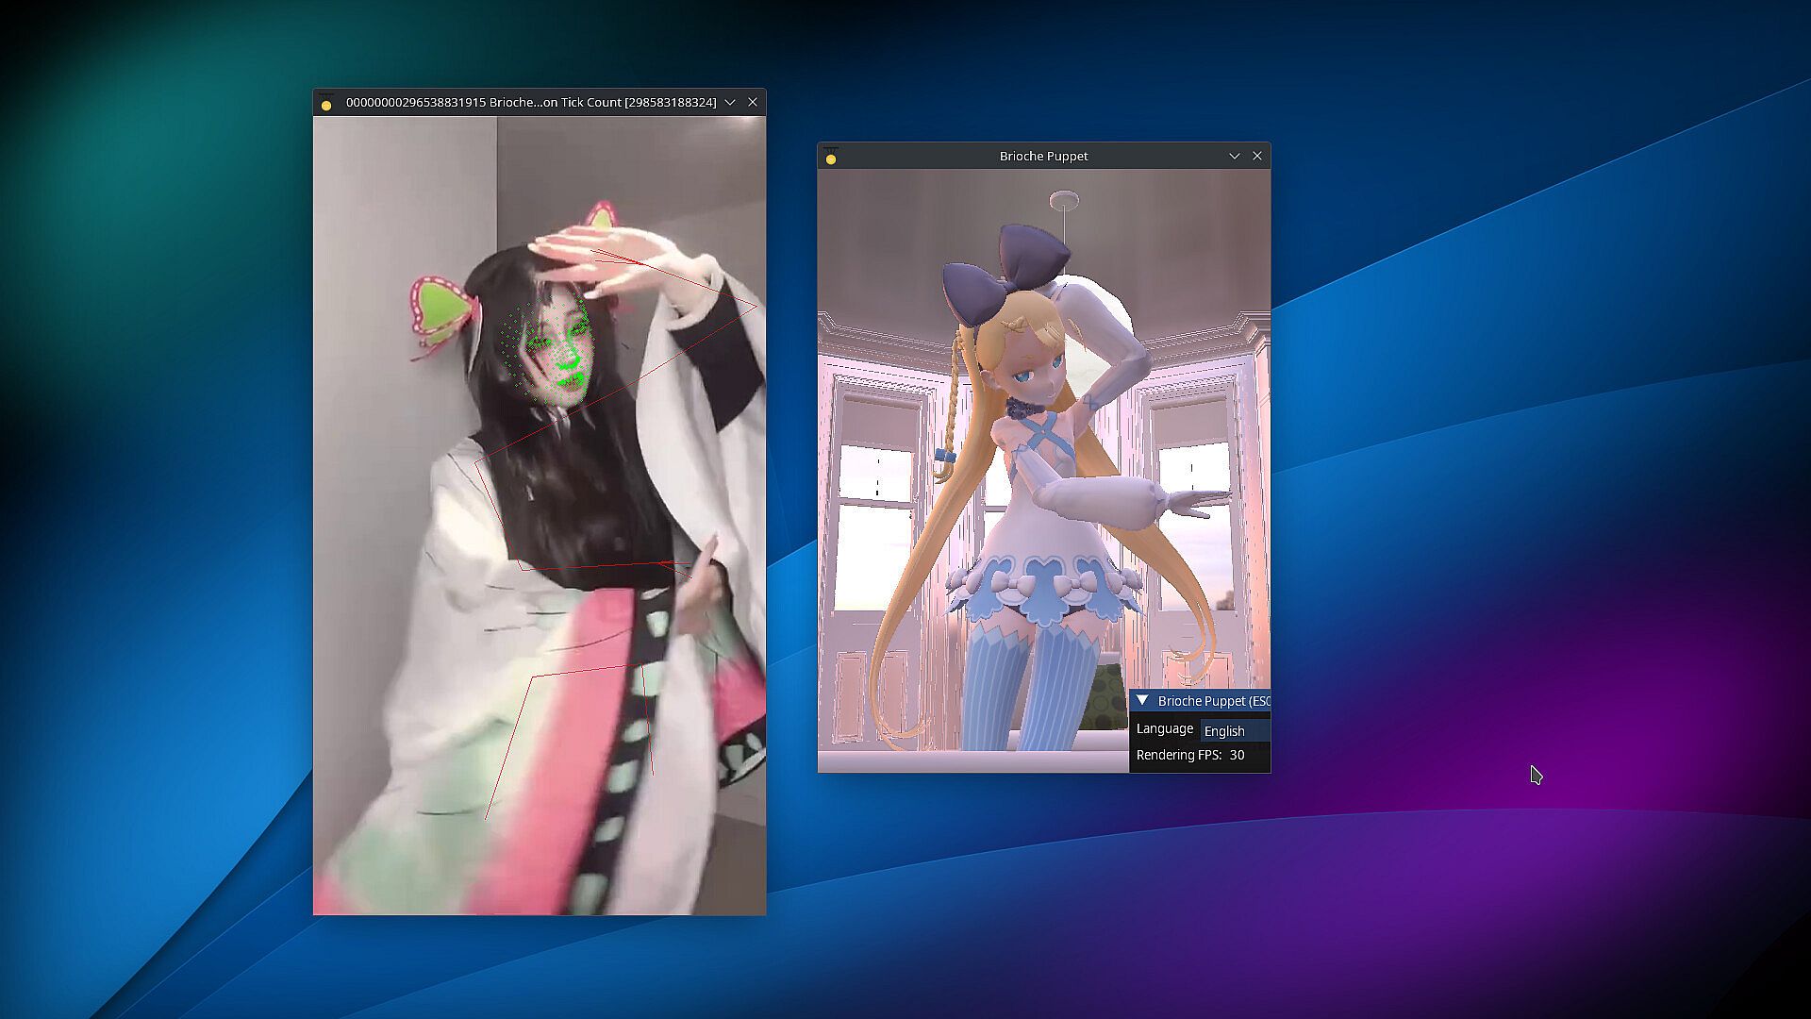Click the Brioche Puppet (ESC) panel header
This screenshot has height=1019, width=1811.
(x=1212, y=701)
